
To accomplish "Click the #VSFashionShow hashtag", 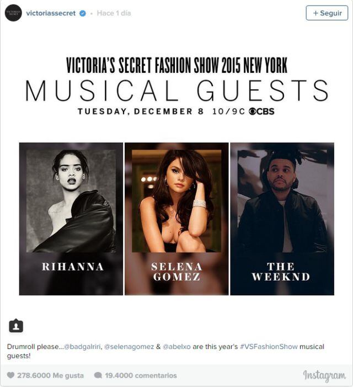I will 269,347.
